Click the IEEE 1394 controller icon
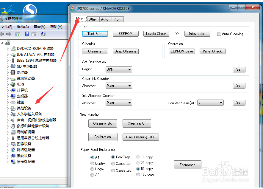Screen dimensions: 263x189 [x=13, y=61]
